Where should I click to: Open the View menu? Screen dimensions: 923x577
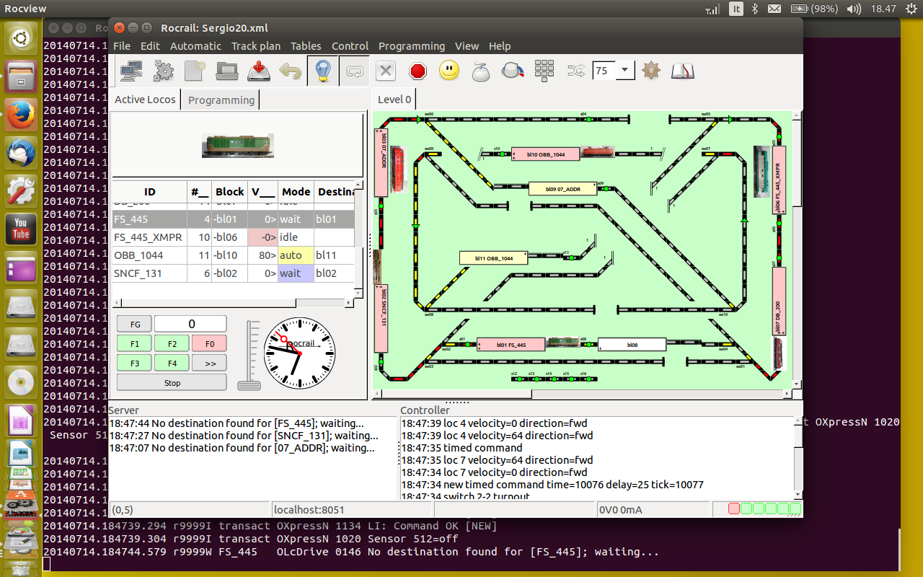(x=467, y=45)
